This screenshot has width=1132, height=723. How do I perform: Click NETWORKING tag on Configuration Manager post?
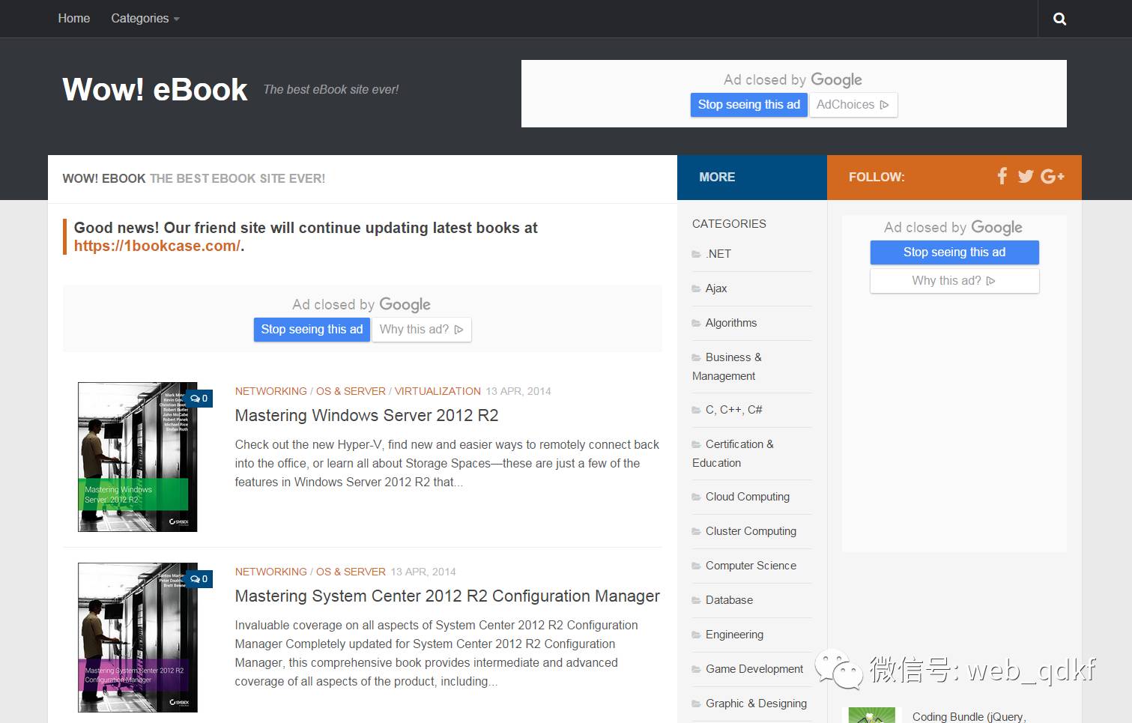pyautogui.click(x=270, y=572)
